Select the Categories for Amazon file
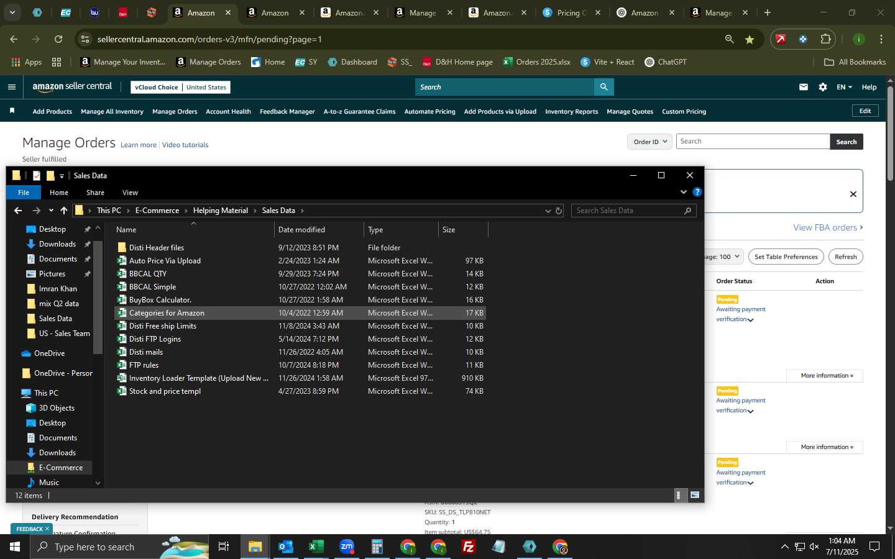Viewport: 895px width, 559px height. click(x=300, y=313)
